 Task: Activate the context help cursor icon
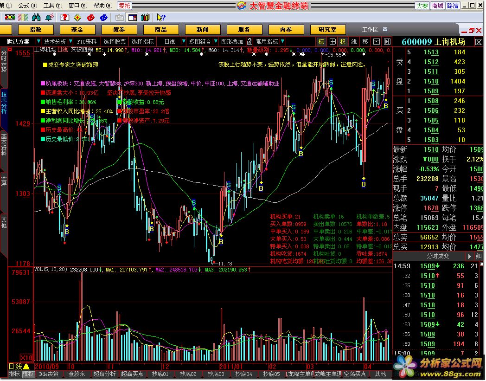coord(161,17)
